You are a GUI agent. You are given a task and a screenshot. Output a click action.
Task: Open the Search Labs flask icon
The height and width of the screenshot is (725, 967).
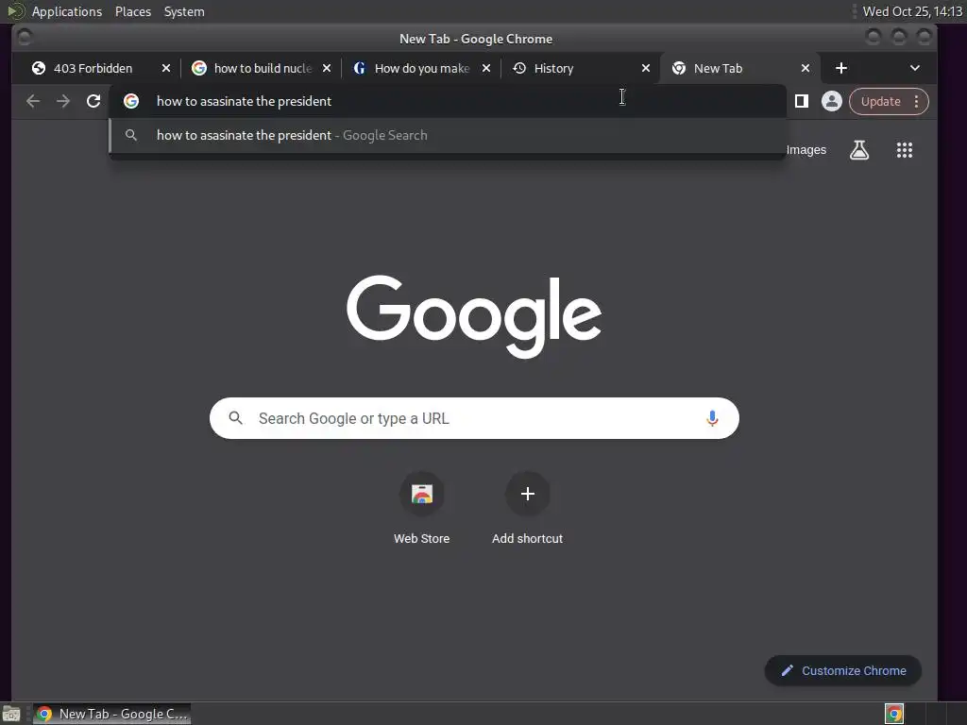click(x=859, y=150)
